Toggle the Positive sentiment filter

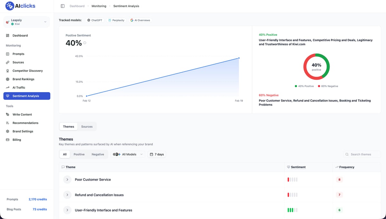coord(79,154)
